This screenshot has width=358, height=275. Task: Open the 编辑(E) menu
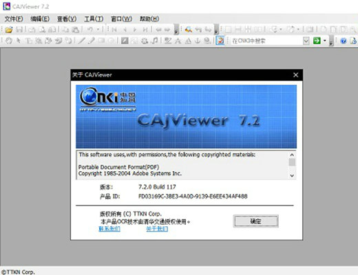tap(40, 19)
